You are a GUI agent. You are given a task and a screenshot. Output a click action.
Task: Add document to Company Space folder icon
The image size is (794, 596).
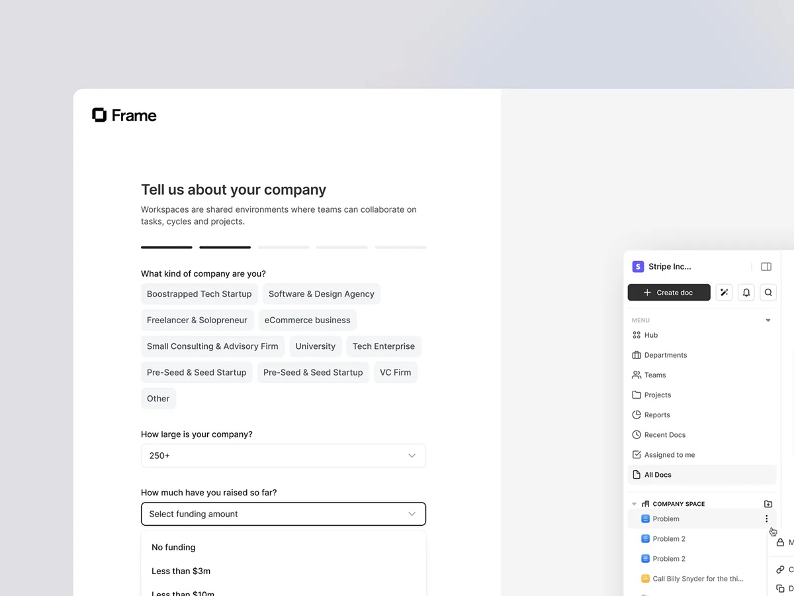(768, 503)
